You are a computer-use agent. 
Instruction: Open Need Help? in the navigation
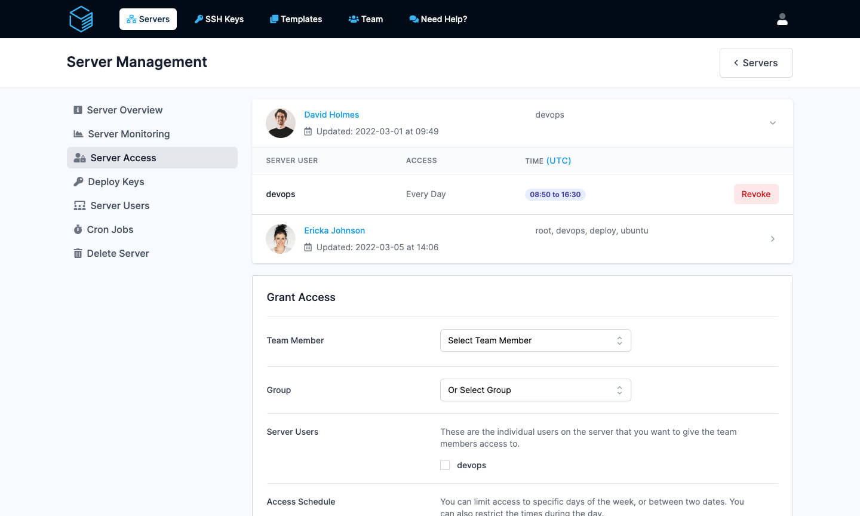pyautogui.click(x=438, y=19)
